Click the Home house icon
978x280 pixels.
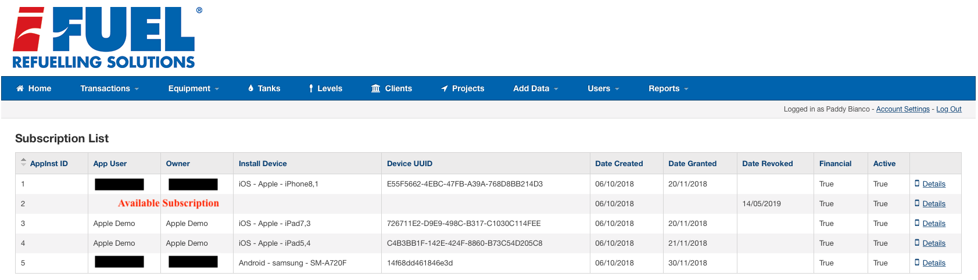click(x=20, y=88)
